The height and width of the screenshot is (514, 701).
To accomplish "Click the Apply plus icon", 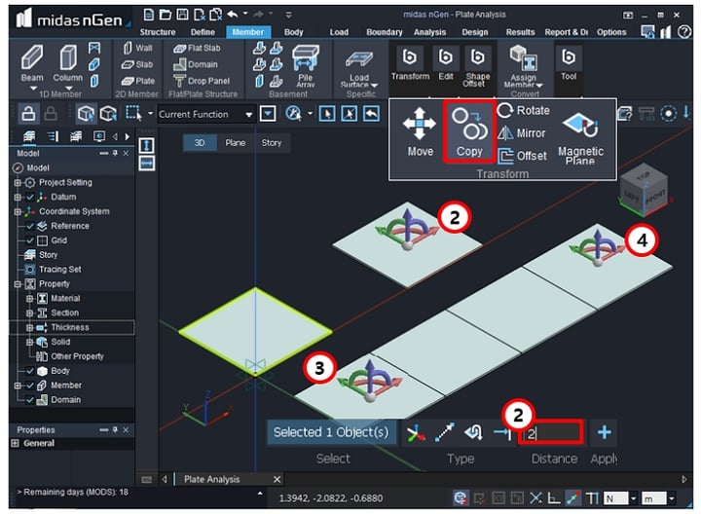I will click(604, 432).
